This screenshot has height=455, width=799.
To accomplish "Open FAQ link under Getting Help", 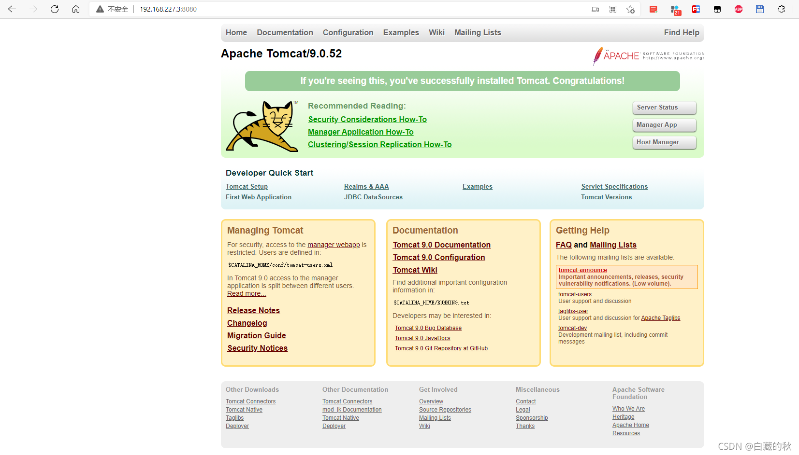I will (x=564, y=245).
